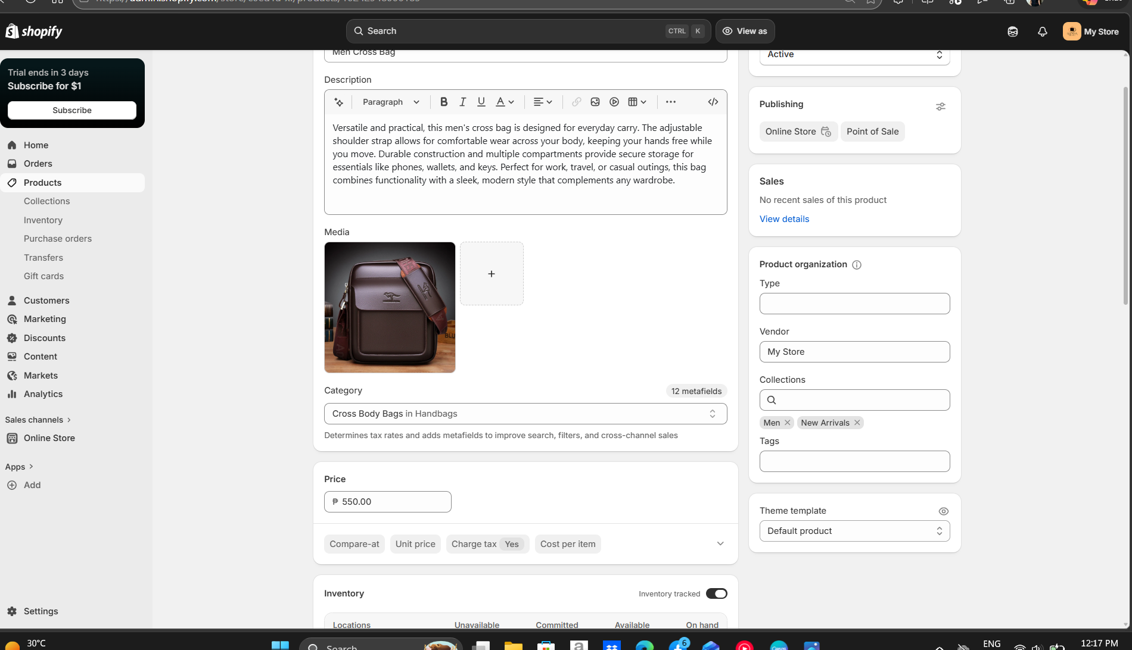Open the My Store account menu
Image resolution: width=1132 pixels, height=650 pixels.
point(1091,32)
